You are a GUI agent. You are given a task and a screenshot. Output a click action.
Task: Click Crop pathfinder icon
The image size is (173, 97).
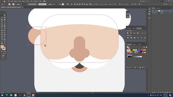[138, 38]
